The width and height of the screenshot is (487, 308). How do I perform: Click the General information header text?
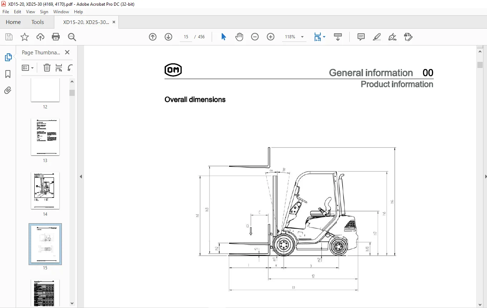pos(371,73)
